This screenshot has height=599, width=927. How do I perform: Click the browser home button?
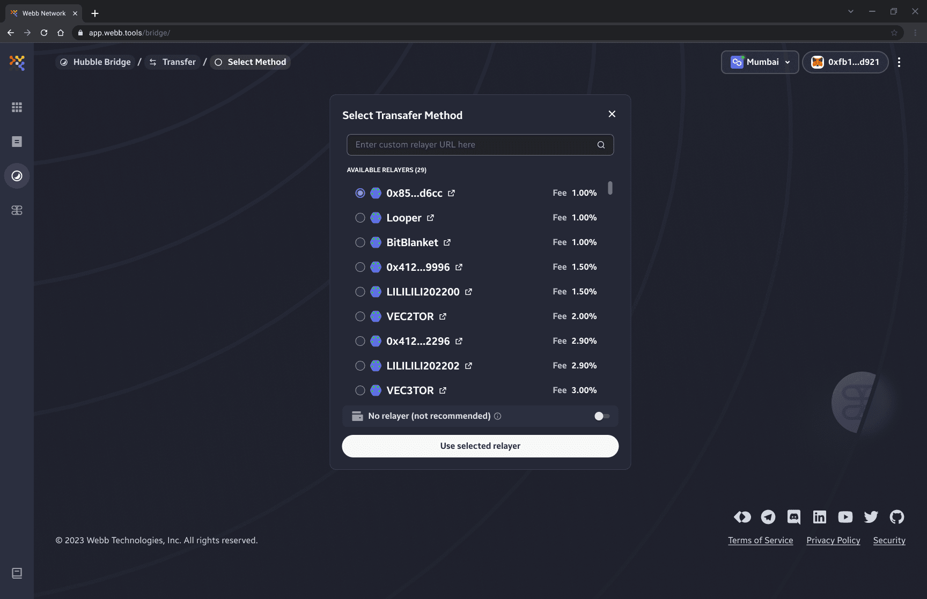pyautogui.click(x=61, y=33)
